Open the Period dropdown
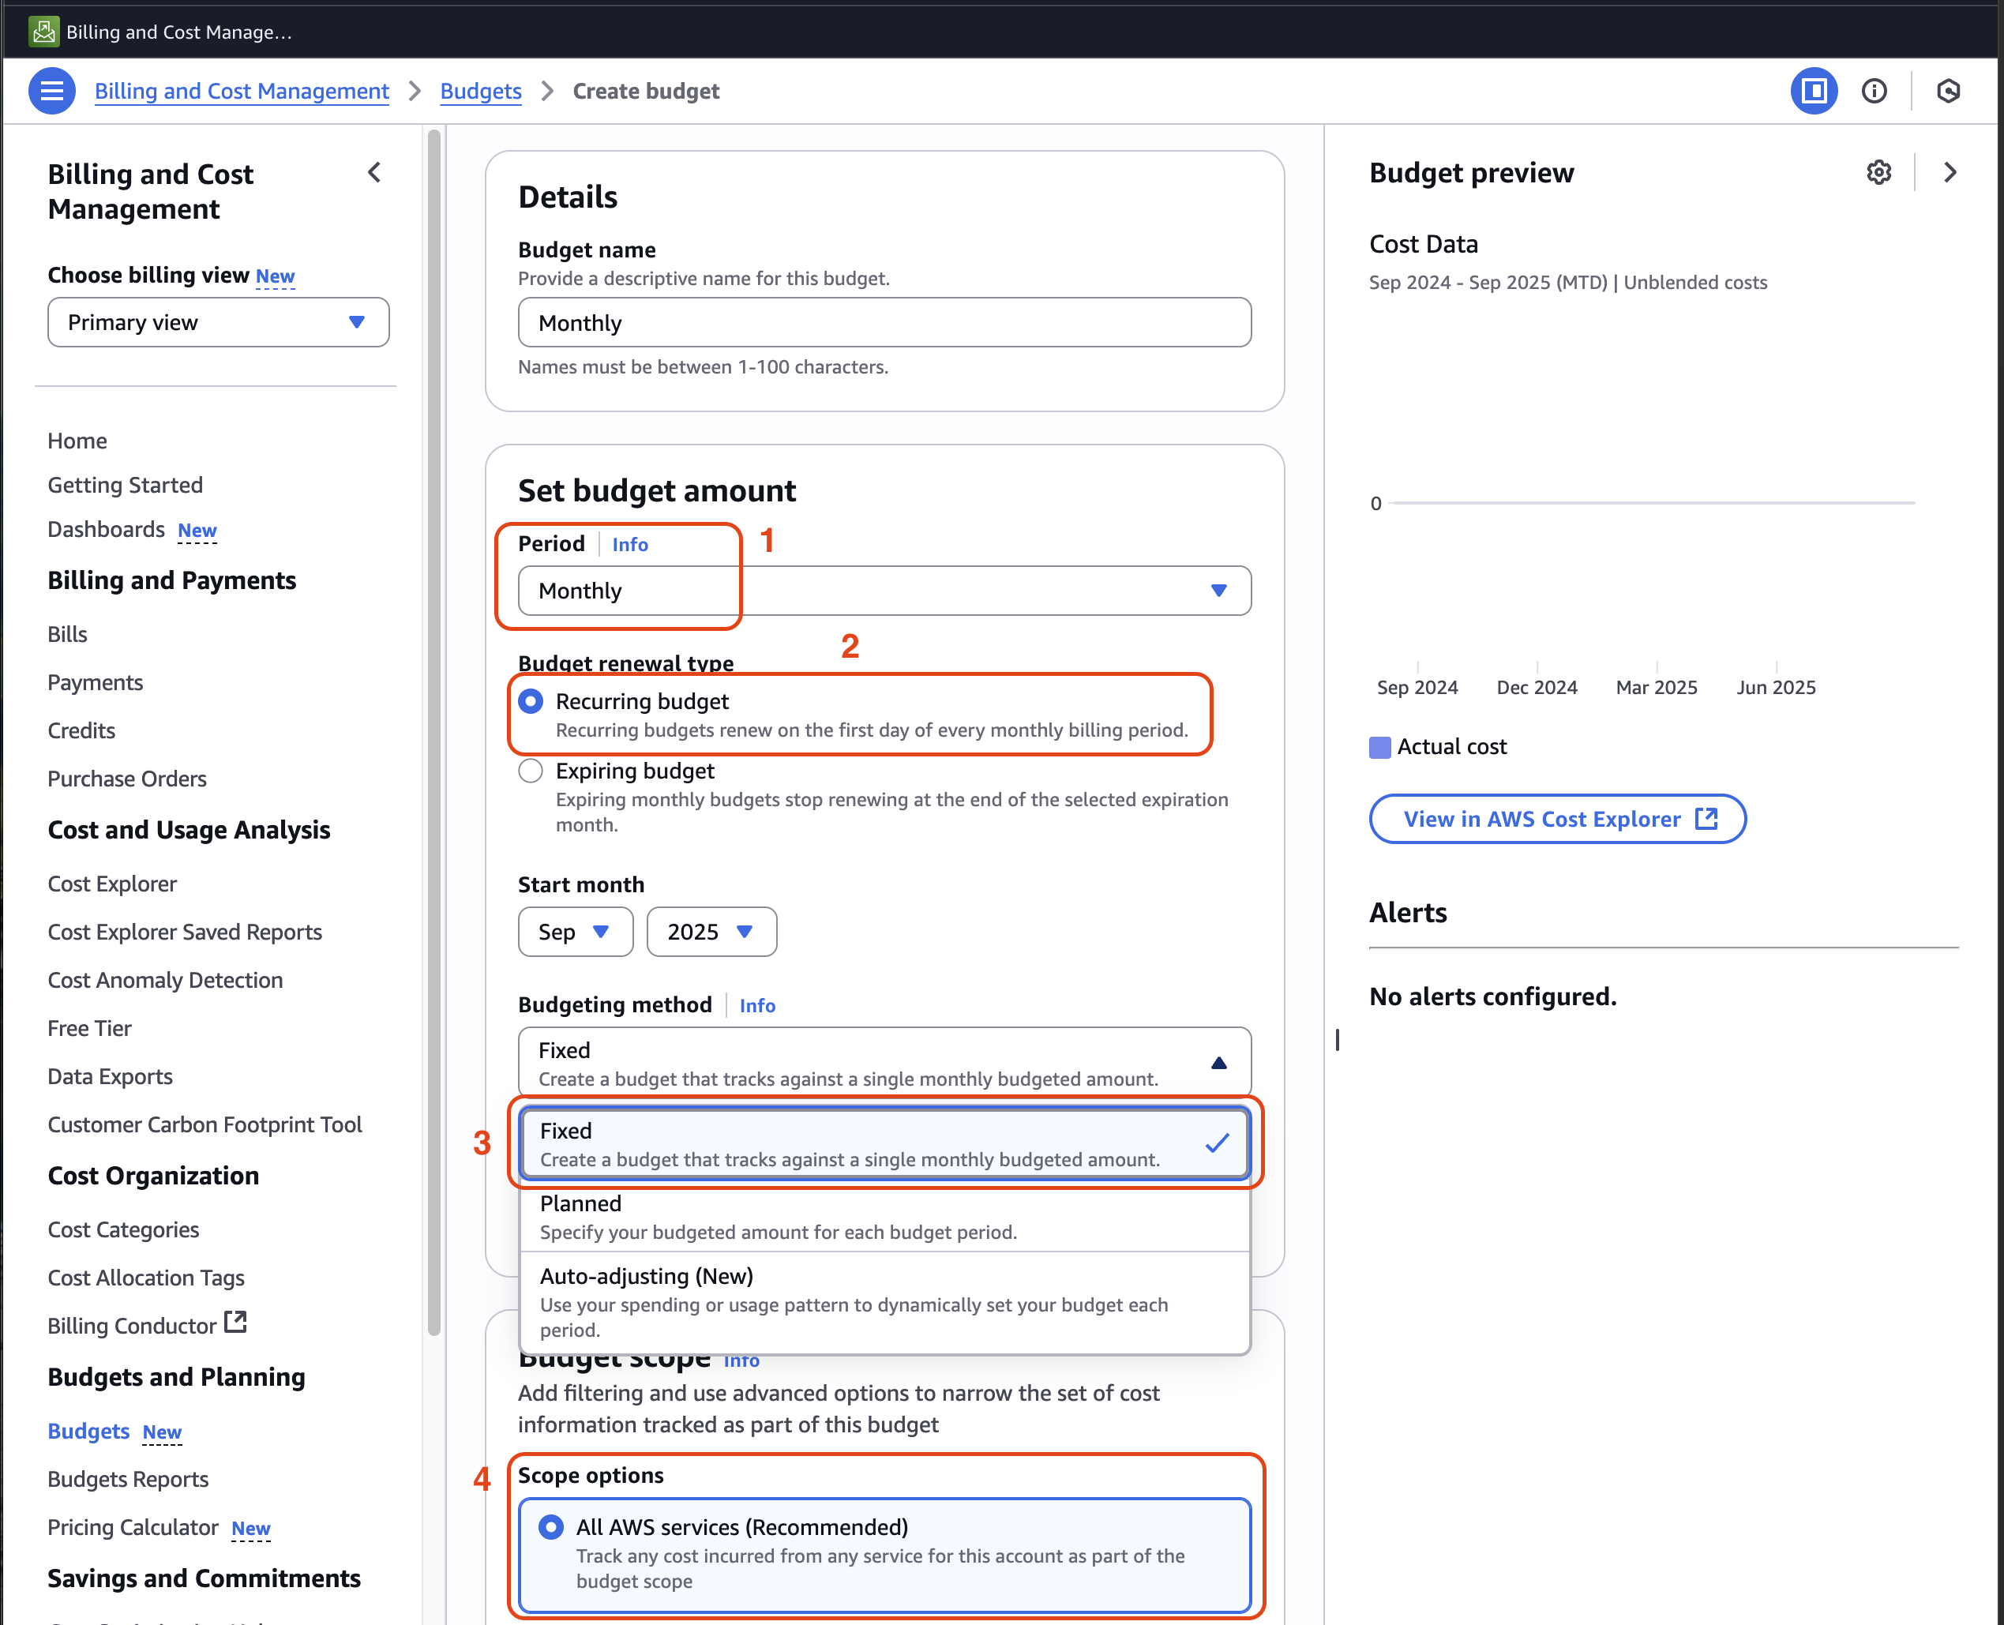This screenshot has width=2004, height=1625. [x=884, y=591]
